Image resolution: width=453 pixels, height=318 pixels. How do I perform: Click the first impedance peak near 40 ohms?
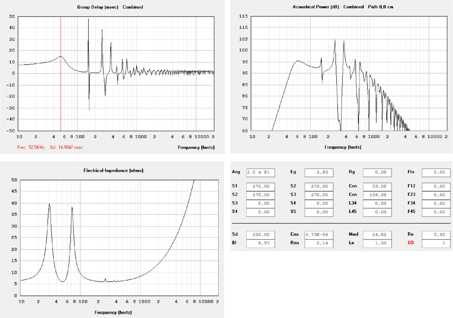coord(49,204)
